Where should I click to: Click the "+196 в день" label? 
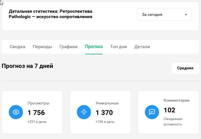pos(105,122)
